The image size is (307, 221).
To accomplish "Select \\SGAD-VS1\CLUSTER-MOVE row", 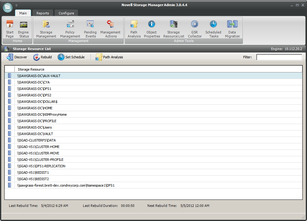I will click(153, 153).
